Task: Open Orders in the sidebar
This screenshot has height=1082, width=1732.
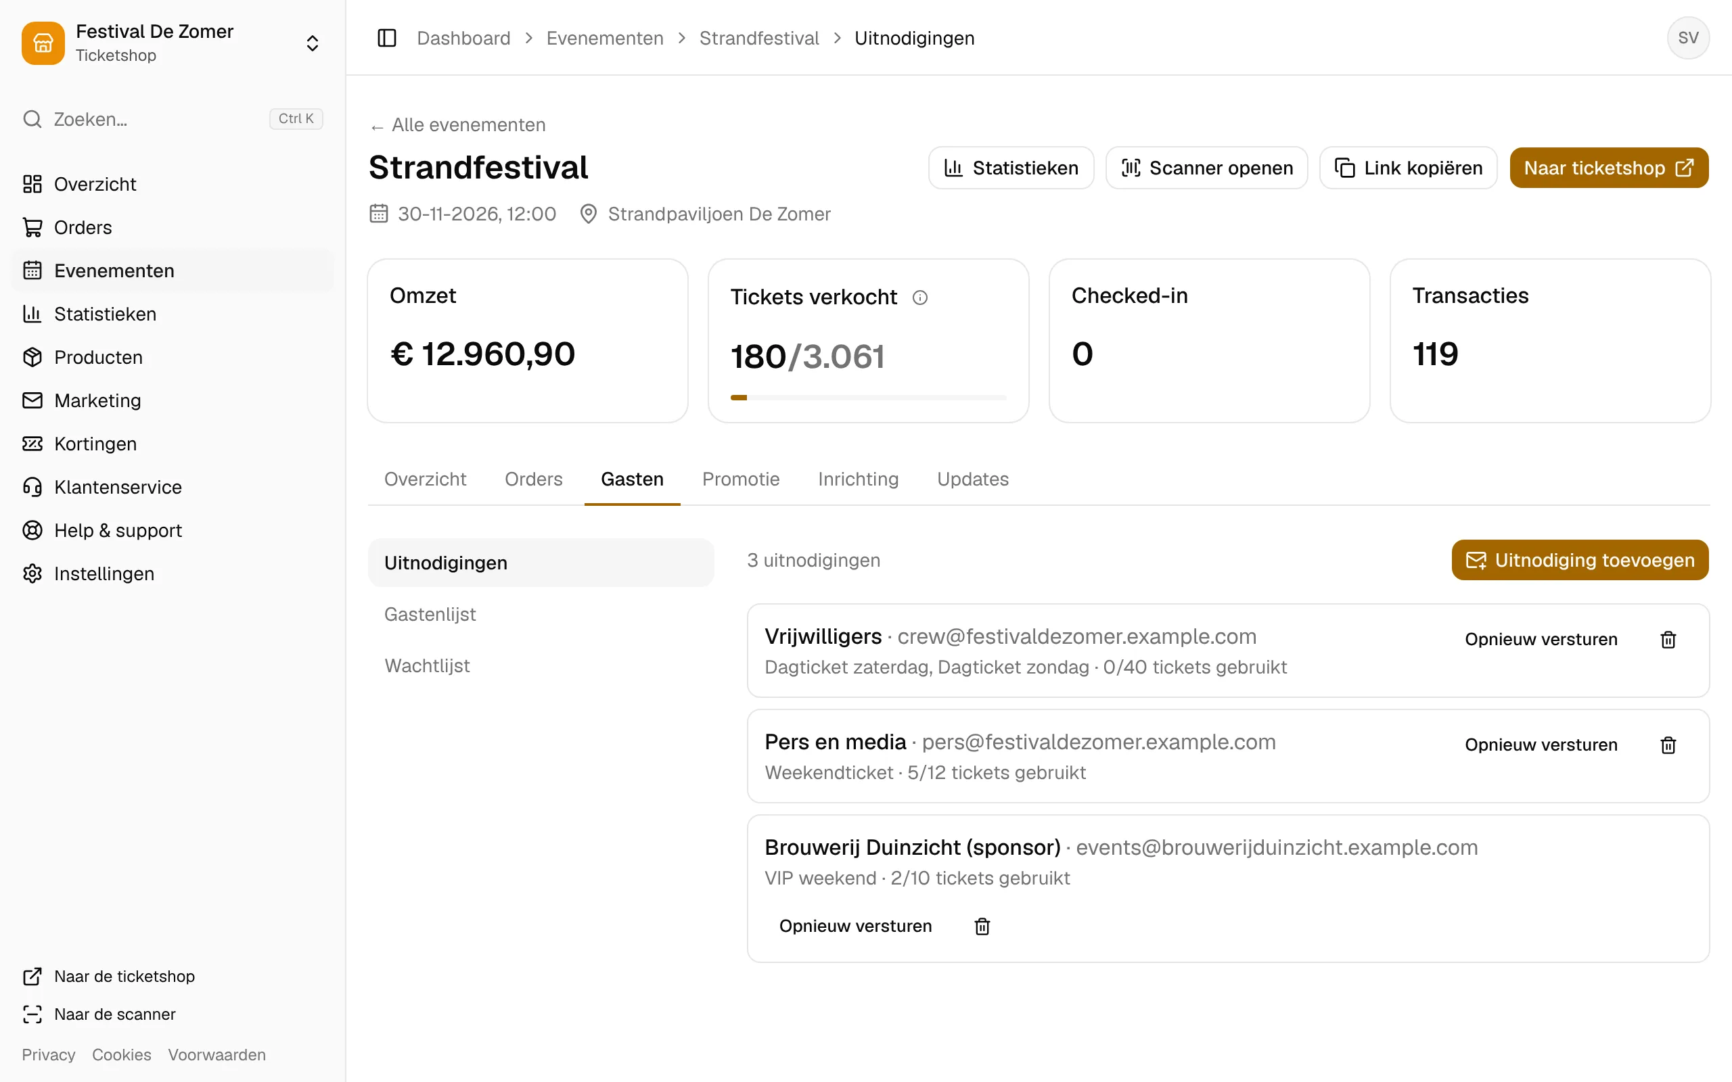Action: tap(173, 228)
